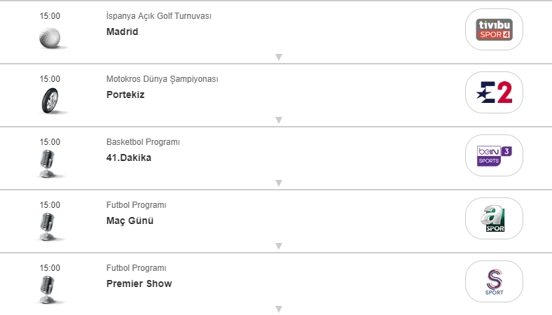Expand the 41.Dakika program details
This screenshot has height=315, width=552.
pyautogui.click(x=278, y=183)
